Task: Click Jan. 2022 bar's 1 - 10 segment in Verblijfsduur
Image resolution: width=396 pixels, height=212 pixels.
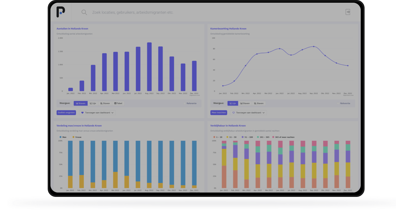Action: 224,177
